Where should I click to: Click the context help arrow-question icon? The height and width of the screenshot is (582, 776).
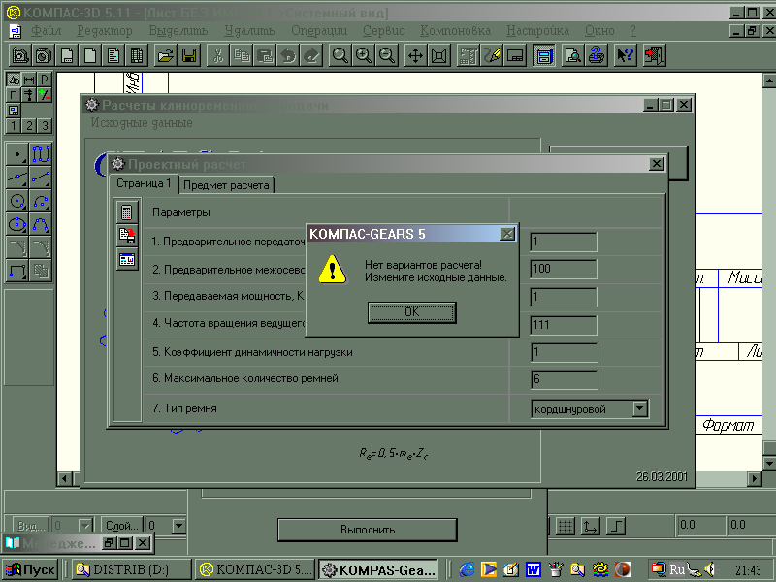click(625, 55)
